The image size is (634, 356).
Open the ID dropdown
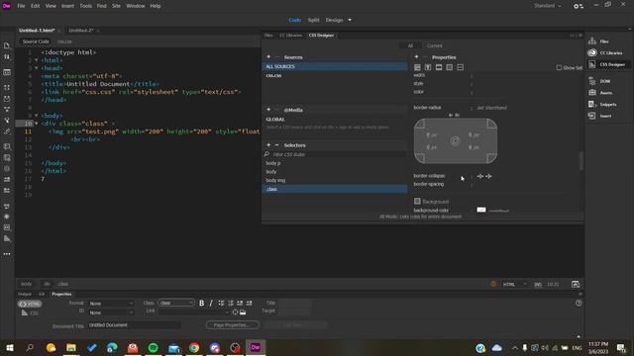click(x=111, y=312)
